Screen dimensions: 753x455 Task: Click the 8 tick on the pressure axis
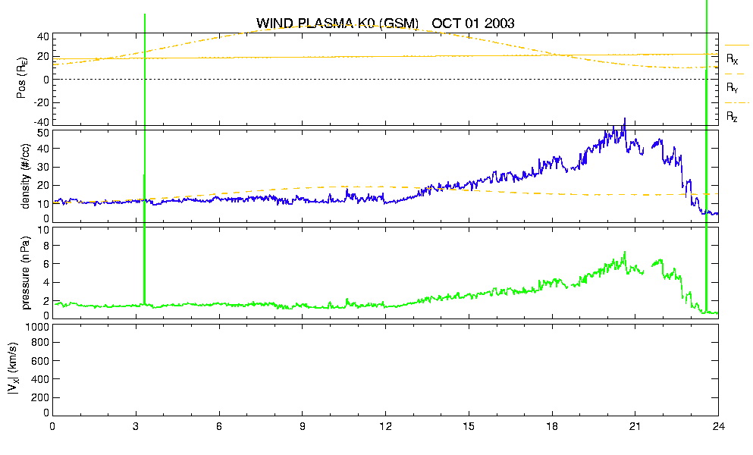click(x=46, y=246)
